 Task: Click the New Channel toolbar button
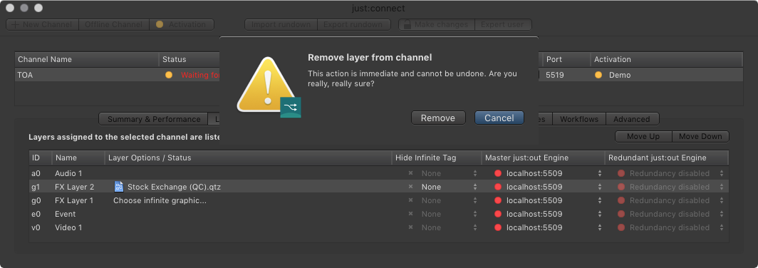(x=42, y=24)
